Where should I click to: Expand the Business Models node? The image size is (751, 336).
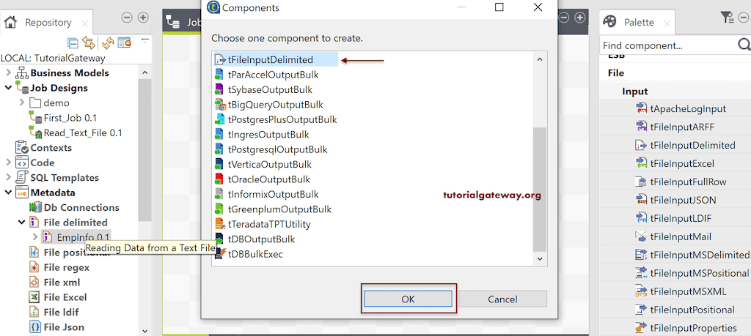[x=8, y=73]
